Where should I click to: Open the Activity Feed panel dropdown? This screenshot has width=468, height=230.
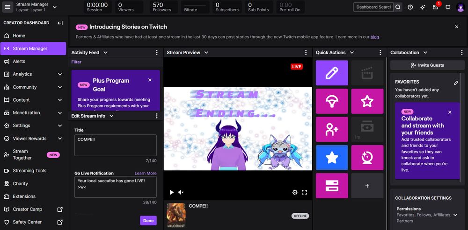105,52
